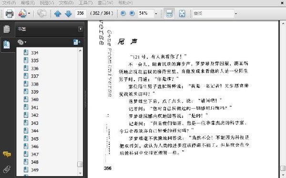The width and height of the screenshot is (286, 178).
Task: Open bookmark options gear dropdown
Action: click(x=22, y=42)
